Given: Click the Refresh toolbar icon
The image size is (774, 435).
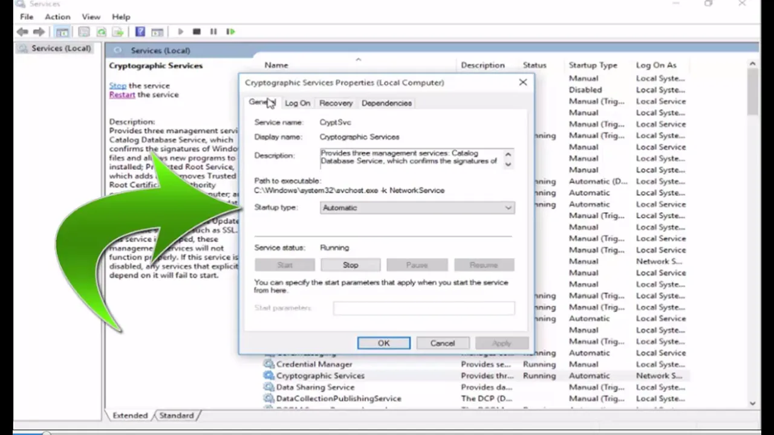Looking at the screenshot, I should pyautogui.click(x=101, y=31).
